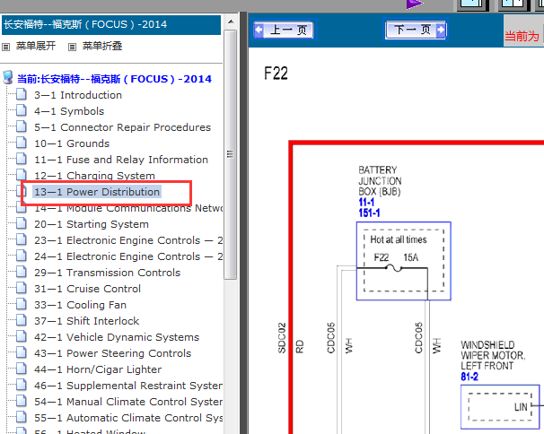Click the root node 当前:长安福特--福克斯 (FOCUS) -2014

tap(114, 79)
